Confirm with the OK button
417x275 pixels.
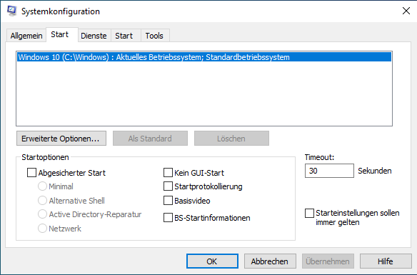point(212,261)
